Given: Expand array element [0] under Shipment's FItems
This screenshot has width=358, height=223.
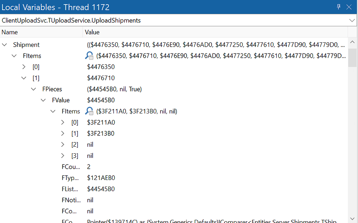Looking at the screenshot, I should pyautogui.click(x=24, y=67).
